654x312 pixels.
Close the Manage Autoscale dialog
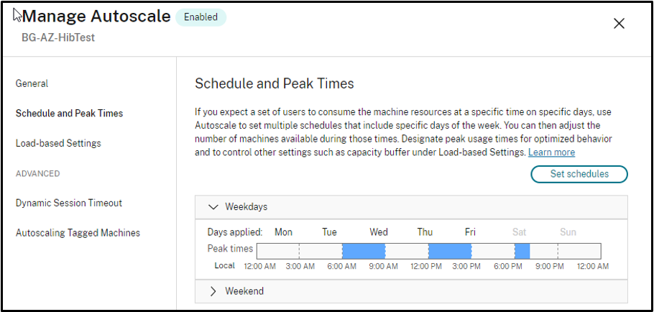619,24
